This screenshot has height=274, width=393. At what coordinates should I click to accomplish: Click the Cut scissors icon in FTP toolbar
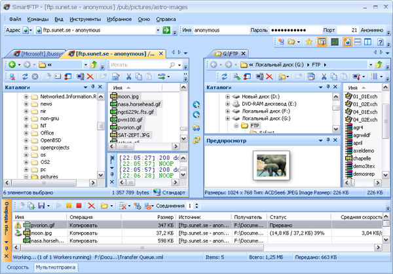(129, 77)
